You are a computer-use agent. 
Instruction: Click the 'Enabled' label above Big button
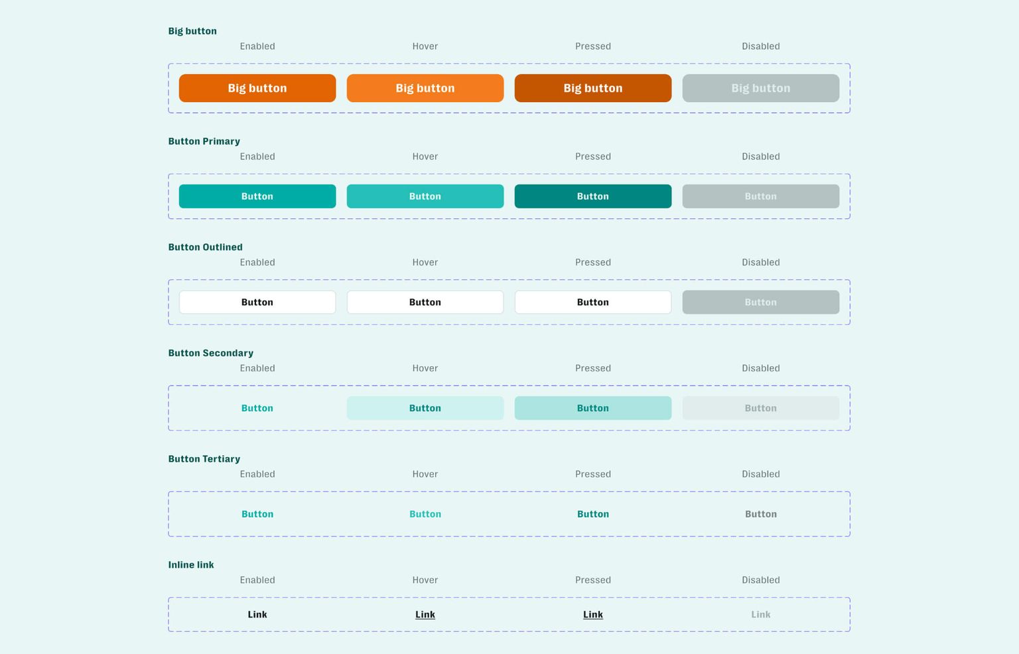(x=257, y=46)
